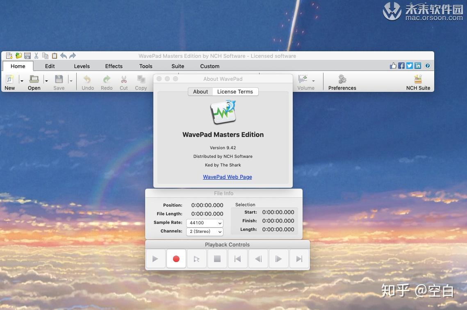
Task: Click the Twitter share icon
Action: pos(410,66)
